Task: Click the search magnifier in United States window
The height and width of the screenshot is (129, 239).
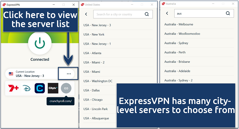Action: click(x=146, y=14)
